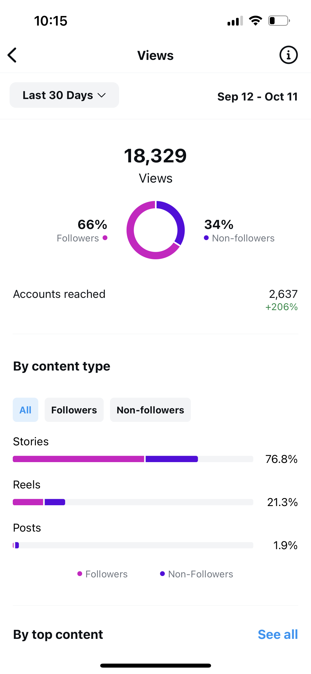
Task: Tap the cellular signal bars icon
Action: pyautogui.click(x=235, y=21)
